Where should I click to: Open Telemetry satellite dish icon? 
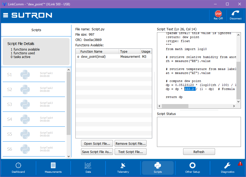(123, 165)
